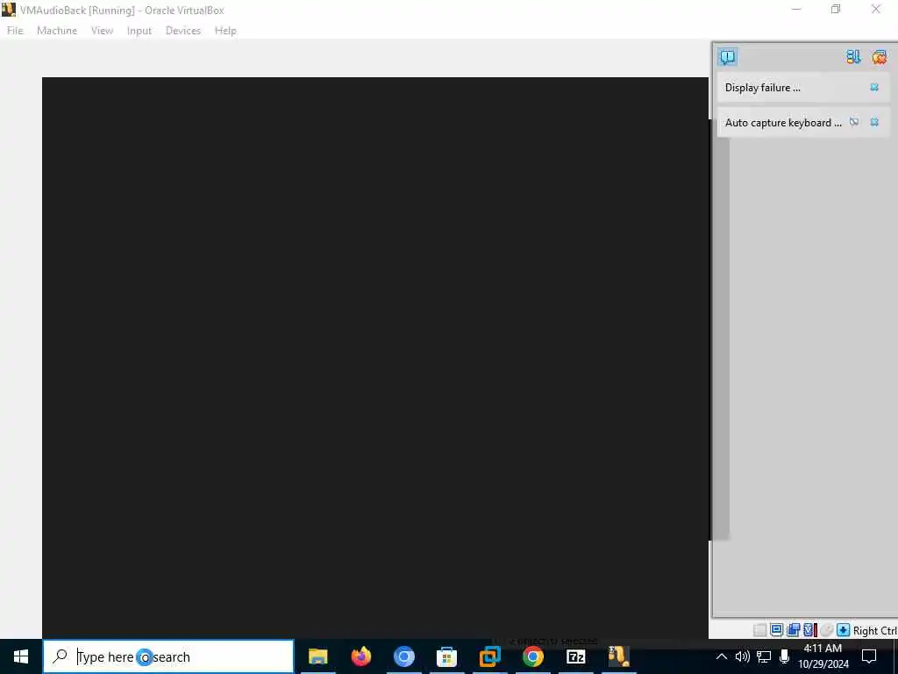Click the Right Ctrl host key label
The width and height of the screenshot is (898, 674).
pos(875,630)
